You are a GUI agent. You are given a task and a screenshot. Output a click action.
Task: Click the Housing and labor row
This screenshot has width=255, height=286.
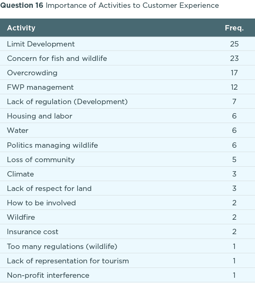(39, 116)
